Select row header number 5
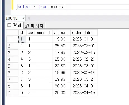Image resolution: width=129 pixels, height=105 pixels. tap(12, 66)
